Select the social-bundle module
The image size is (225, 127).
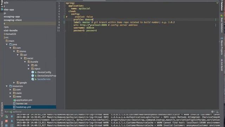pyautogui.click(x=11, y=31)
